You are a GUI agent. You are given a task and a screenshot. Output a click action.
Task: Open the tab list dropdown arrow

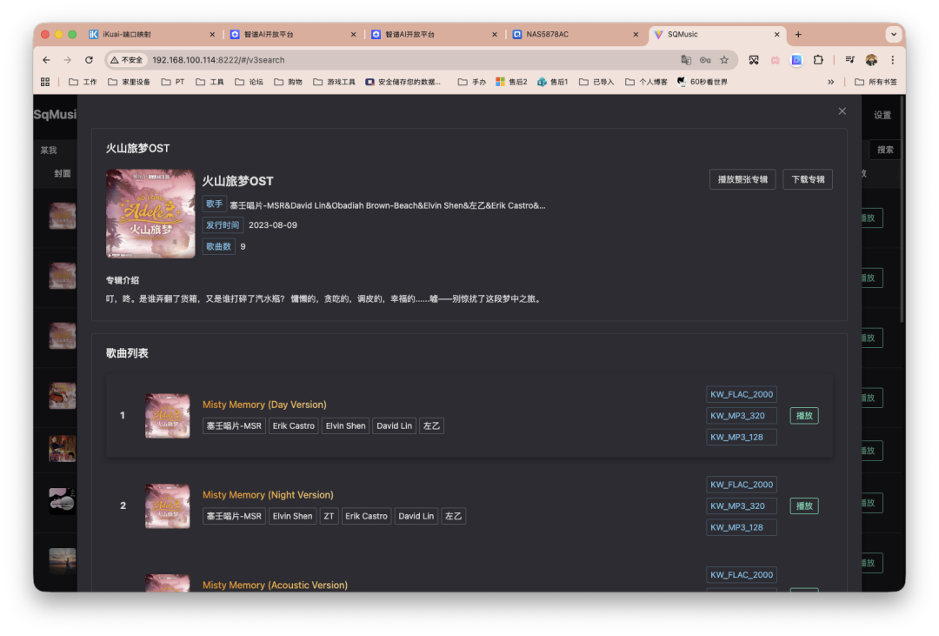point(894,35)
